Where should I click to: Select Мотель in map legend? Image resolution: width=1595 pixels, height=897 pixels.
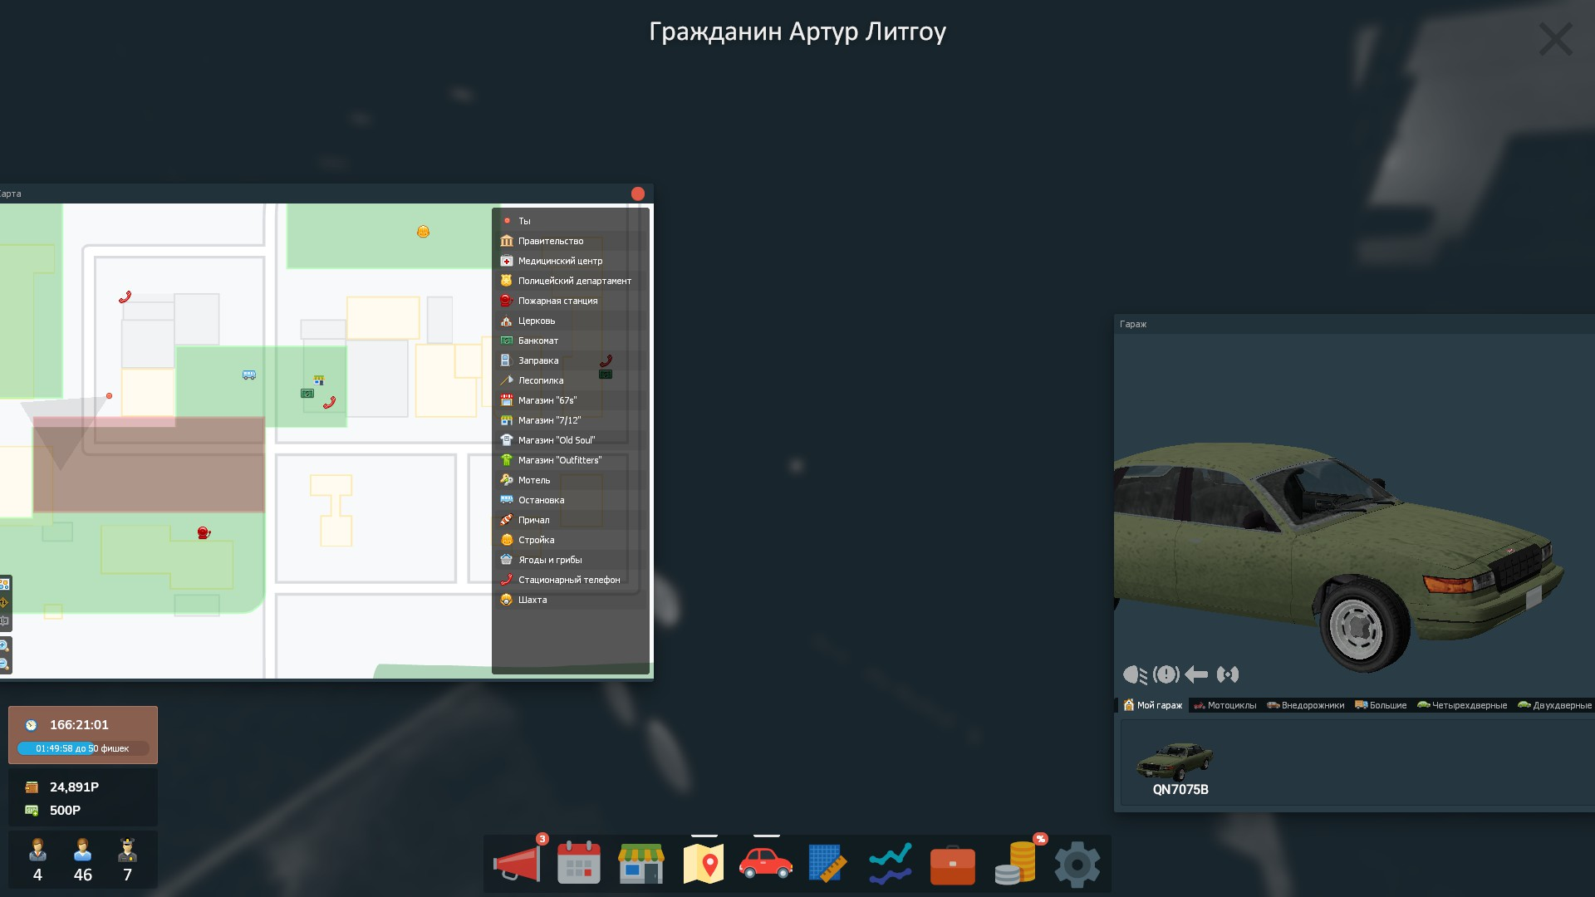(x=570, y=480)
